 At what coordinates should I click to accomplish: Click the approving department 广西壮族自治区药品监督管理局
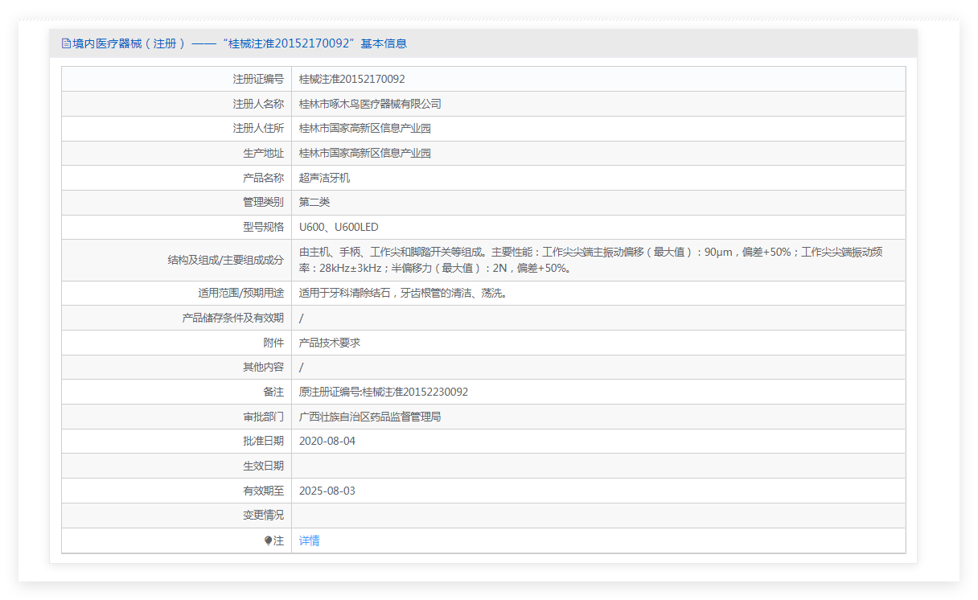(x=370, y=417)
